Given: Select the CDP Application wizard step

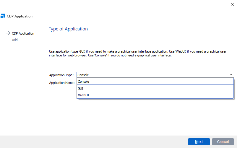Looking at the screenshot, I should point(23,33).
